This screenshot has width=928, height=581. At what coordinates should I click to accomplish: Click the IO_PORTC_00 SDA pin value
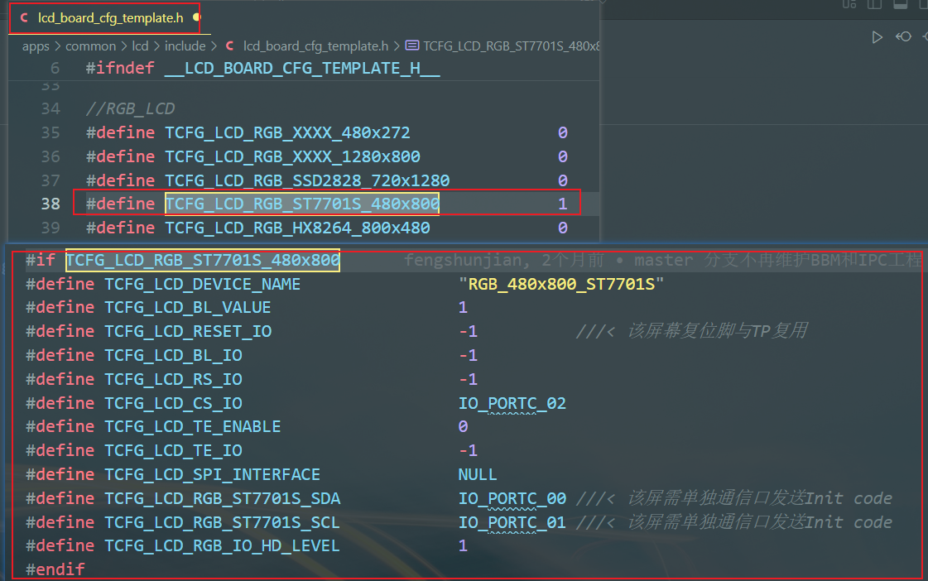512,499
